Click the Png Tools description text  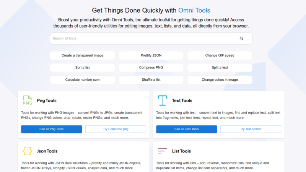coord(81,115)
